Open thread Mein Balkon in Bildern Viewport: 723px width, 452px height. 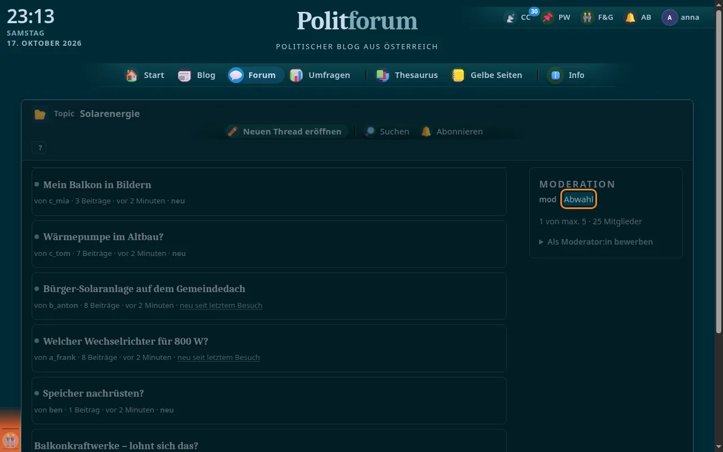[x=97, y=185]
